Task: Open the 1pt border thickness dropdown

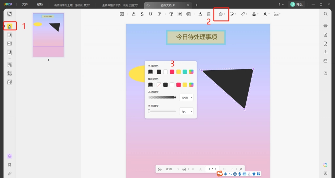Action: [x=186, y=111]
